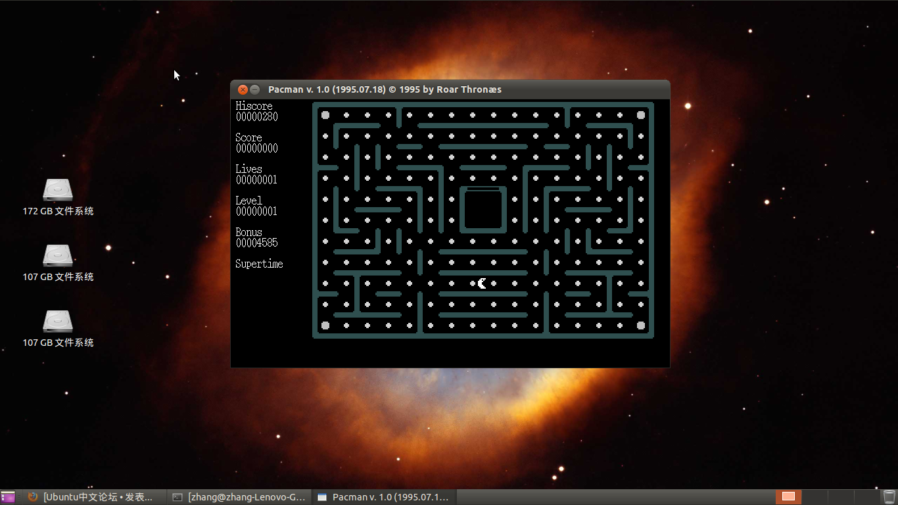Click the Score value 00000000
The image size is (898, 505).
tap(257, 148)
